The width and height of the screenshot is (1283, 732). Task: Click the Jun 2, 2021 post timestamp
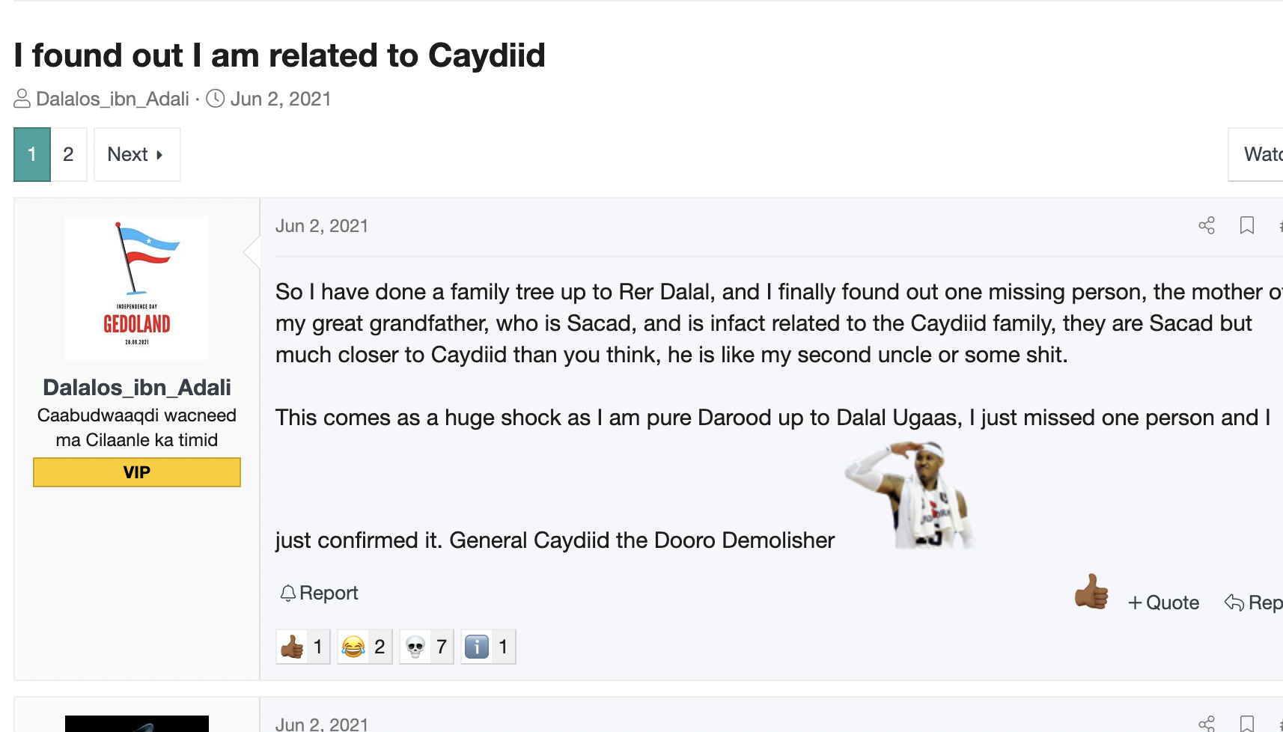click(x=322, y=226)
